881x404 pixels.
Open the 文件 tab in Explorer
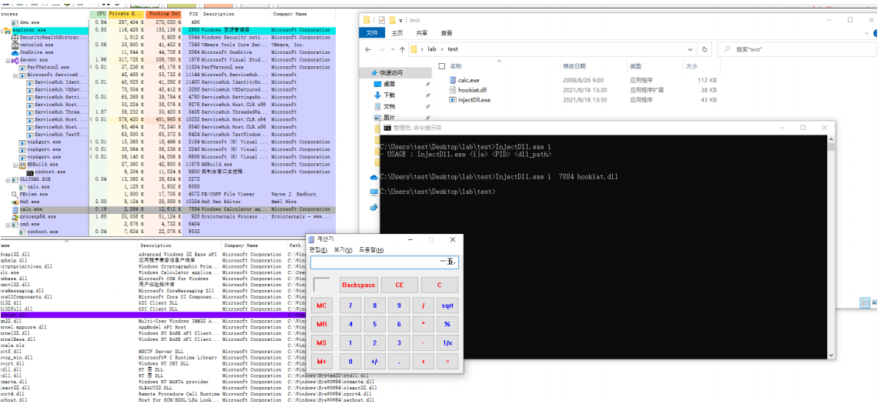click(x=372, y=33)
